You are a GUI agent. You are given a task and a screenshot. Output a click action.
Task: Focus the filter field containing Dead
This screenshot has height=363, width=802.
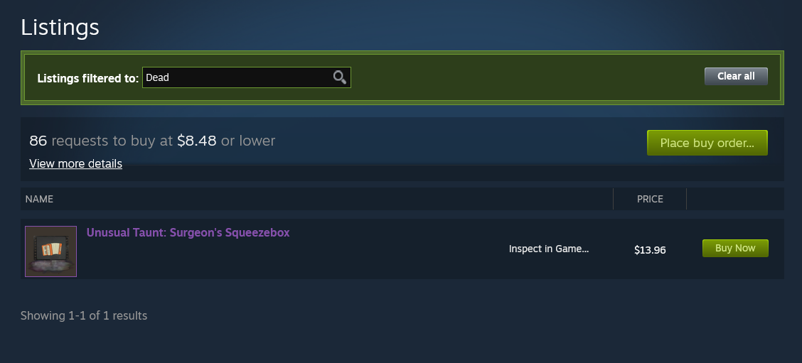click(247, 77)
